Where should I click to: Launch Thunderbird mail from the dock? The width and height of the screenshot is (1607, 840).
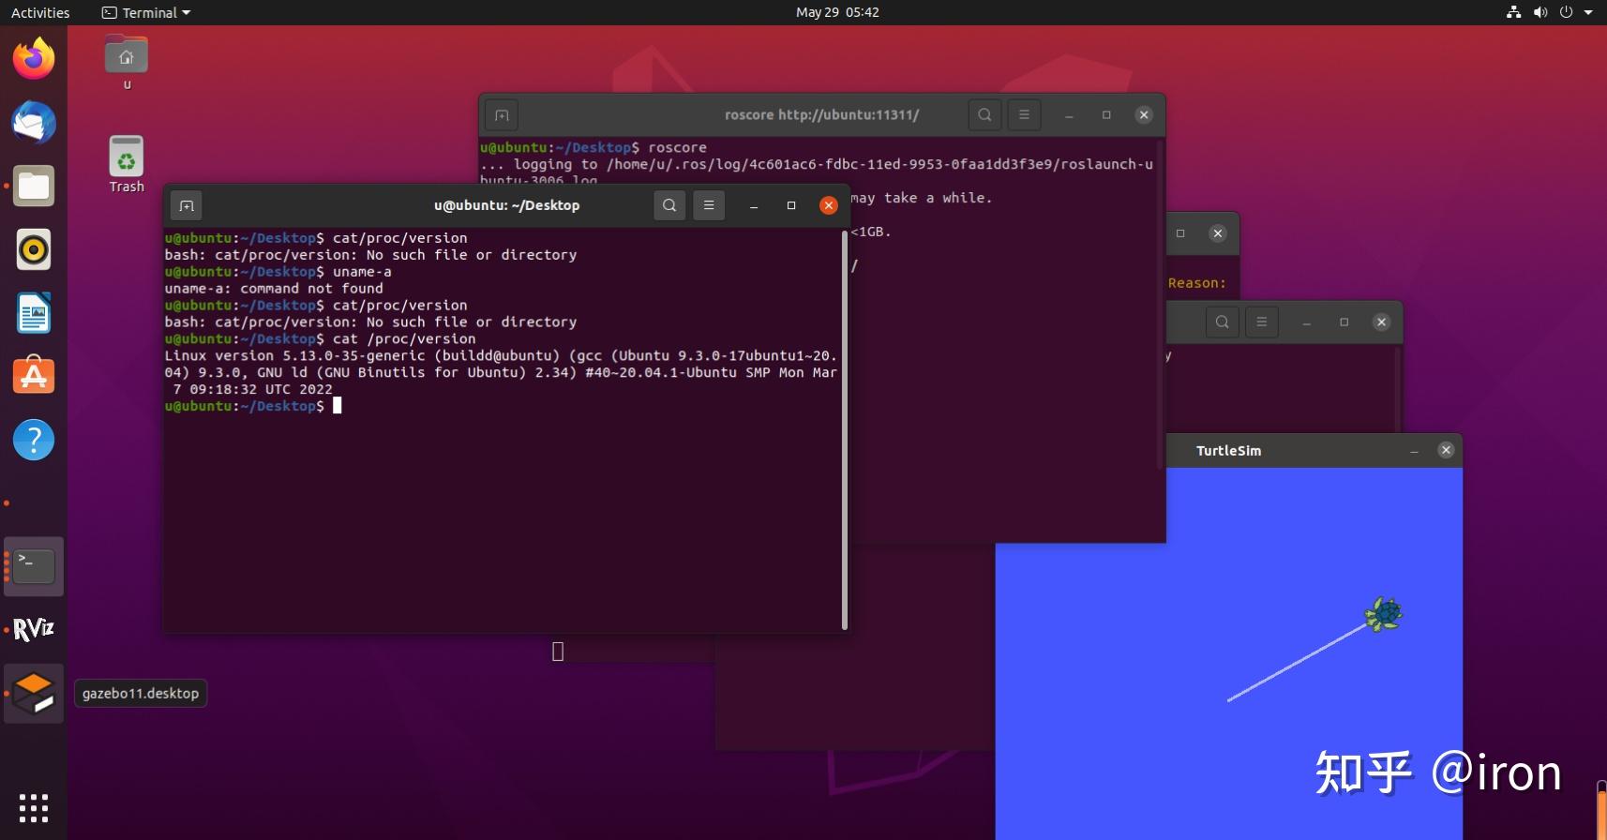click(34, 123)
